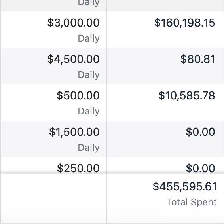
Task: Click the $250.00 budget cell
Action: (x=53, y=165)
